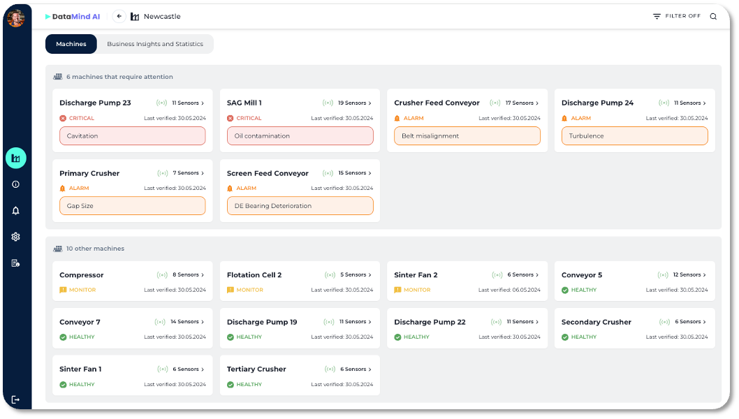Open the notifications bell in the sidebar
The height and width of the screenshot is (419, 739).
[15, 210]
